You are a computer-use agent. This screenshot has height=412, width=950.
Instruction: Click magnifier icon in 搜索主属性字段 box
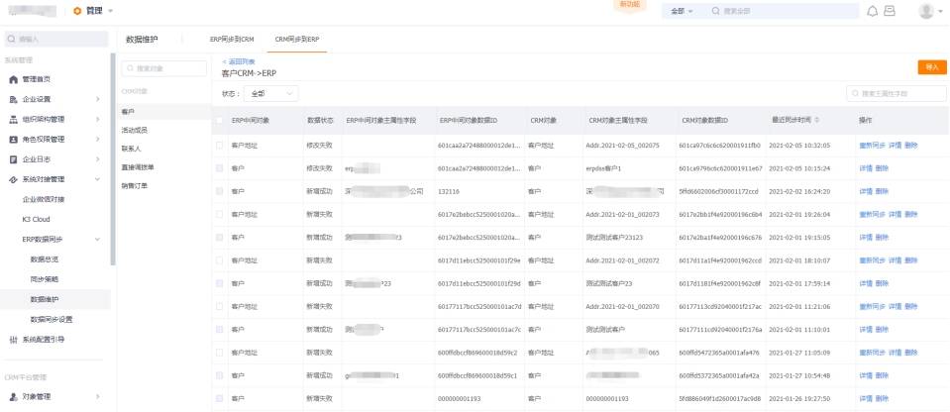click(856, 94)
